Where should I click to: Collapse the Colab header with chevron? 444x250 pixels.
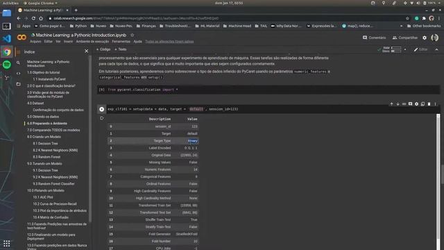click(x=436, y=49)
